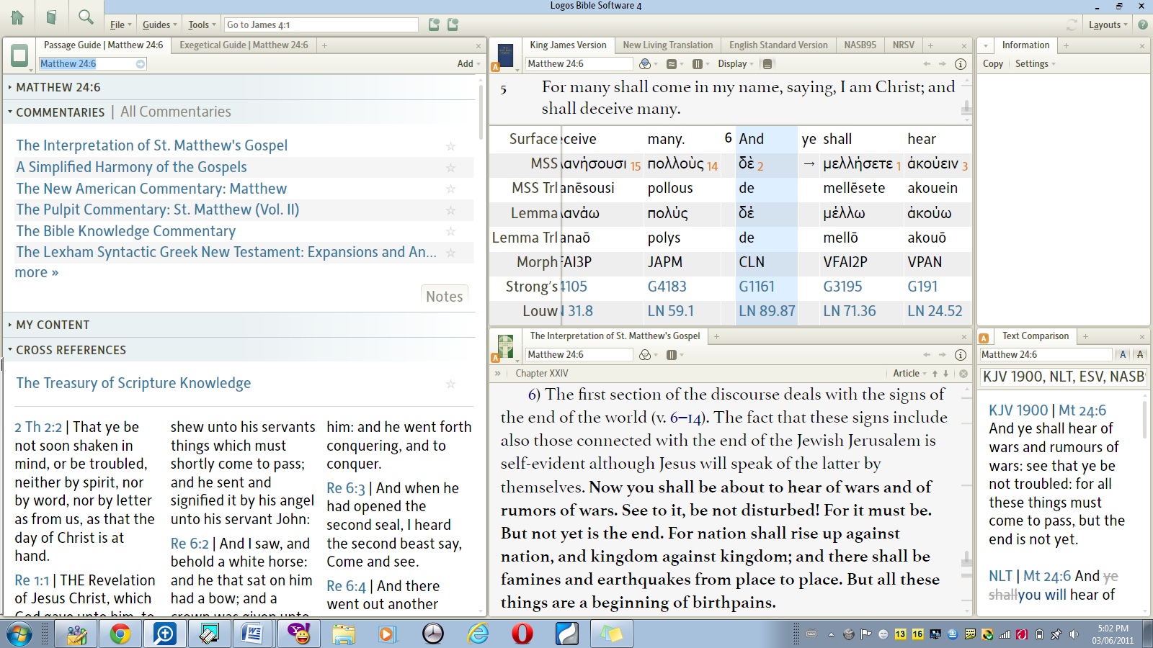Open the Help icon in the top bar
The width and height of the screenshot is (1153, 648).
coord(1143,24)
